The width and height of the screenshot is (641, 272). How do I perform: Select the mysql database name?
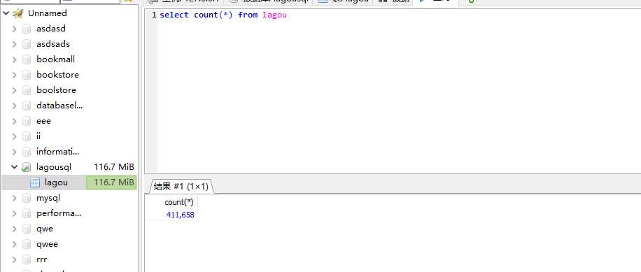pyautogui.click(x=48, y=198)
